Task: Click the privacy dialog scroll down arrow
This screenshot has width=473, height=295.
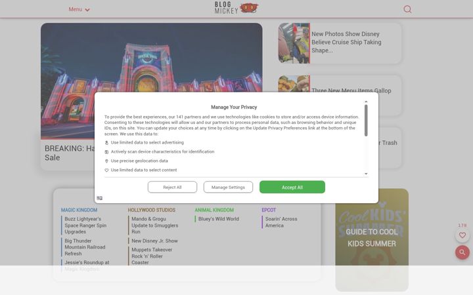Action: pos(366,174)
